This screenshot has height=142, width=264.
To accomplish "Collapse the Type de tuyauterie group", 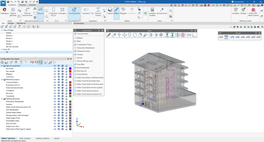I will coord(2,66).
